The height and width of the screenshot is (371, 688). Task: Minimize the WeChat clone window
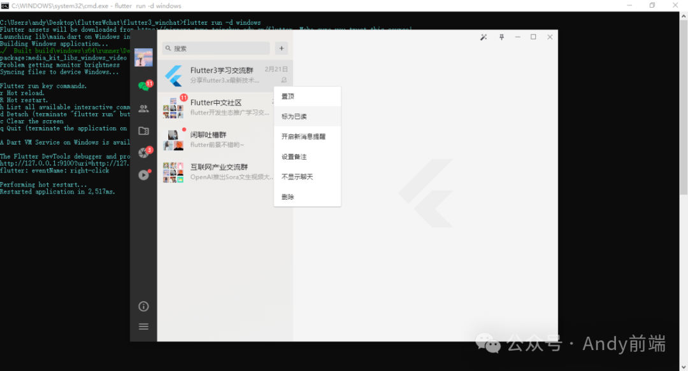click(518, 38)
